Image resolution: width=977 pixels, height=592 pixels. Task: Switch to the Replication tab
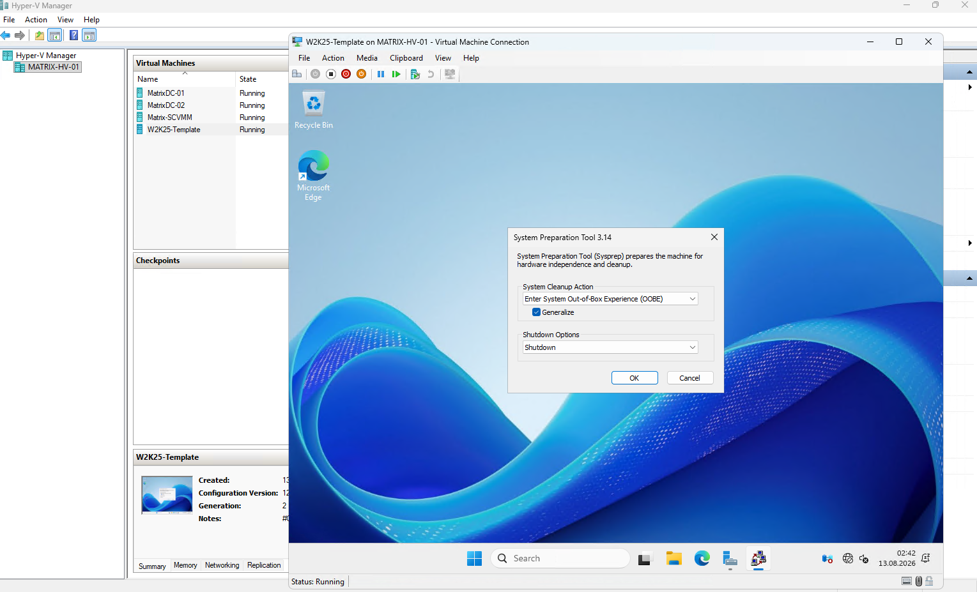[x=264, y=565]
